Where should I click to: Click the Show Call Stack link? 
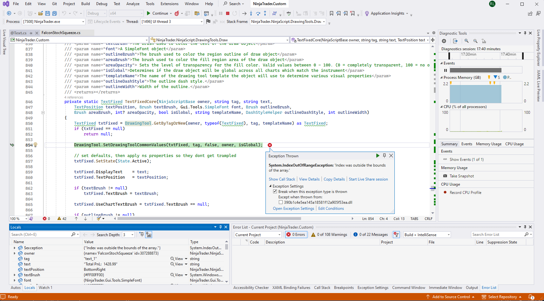[x=282, y=179]
